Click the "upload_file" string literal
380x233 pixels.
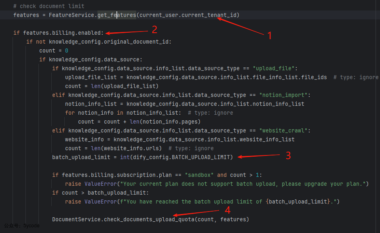[274, 68]
